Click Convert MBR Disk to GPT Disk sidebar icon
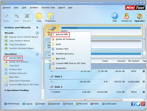 [x=6, y=85]
